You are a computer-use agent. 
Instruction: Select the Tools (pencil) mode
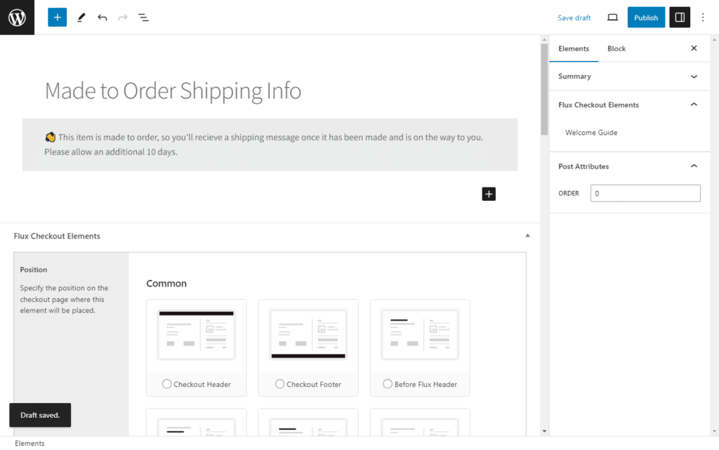pos(81,17)
